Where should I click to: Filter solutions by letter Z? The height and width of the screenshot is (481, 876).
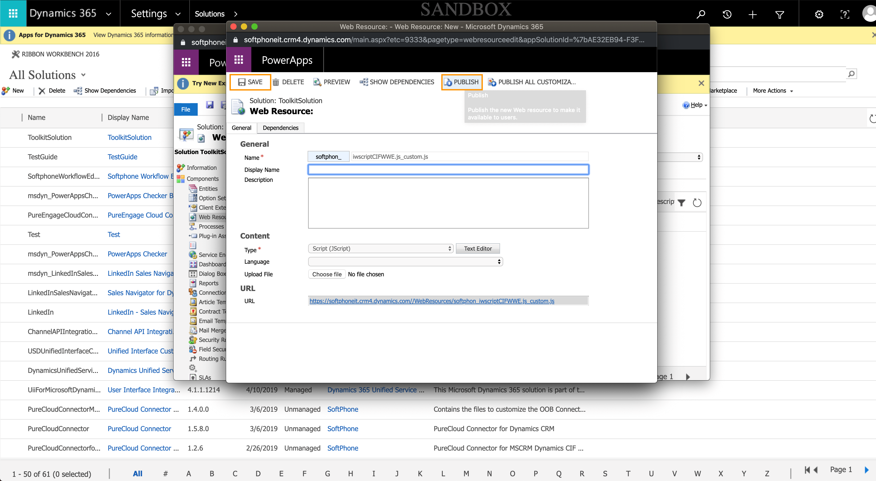click(767, 474)
